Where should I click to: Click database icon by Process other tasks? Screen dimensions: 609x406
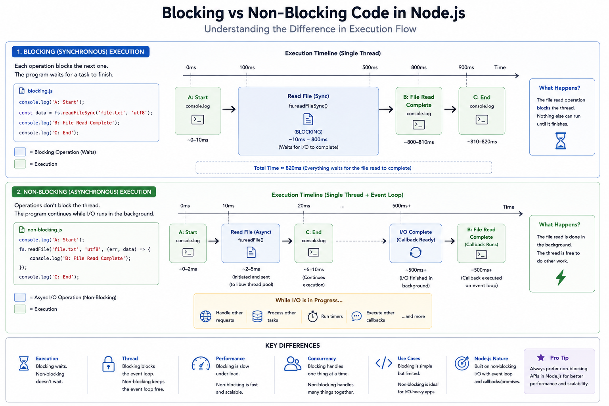point(257,316)
